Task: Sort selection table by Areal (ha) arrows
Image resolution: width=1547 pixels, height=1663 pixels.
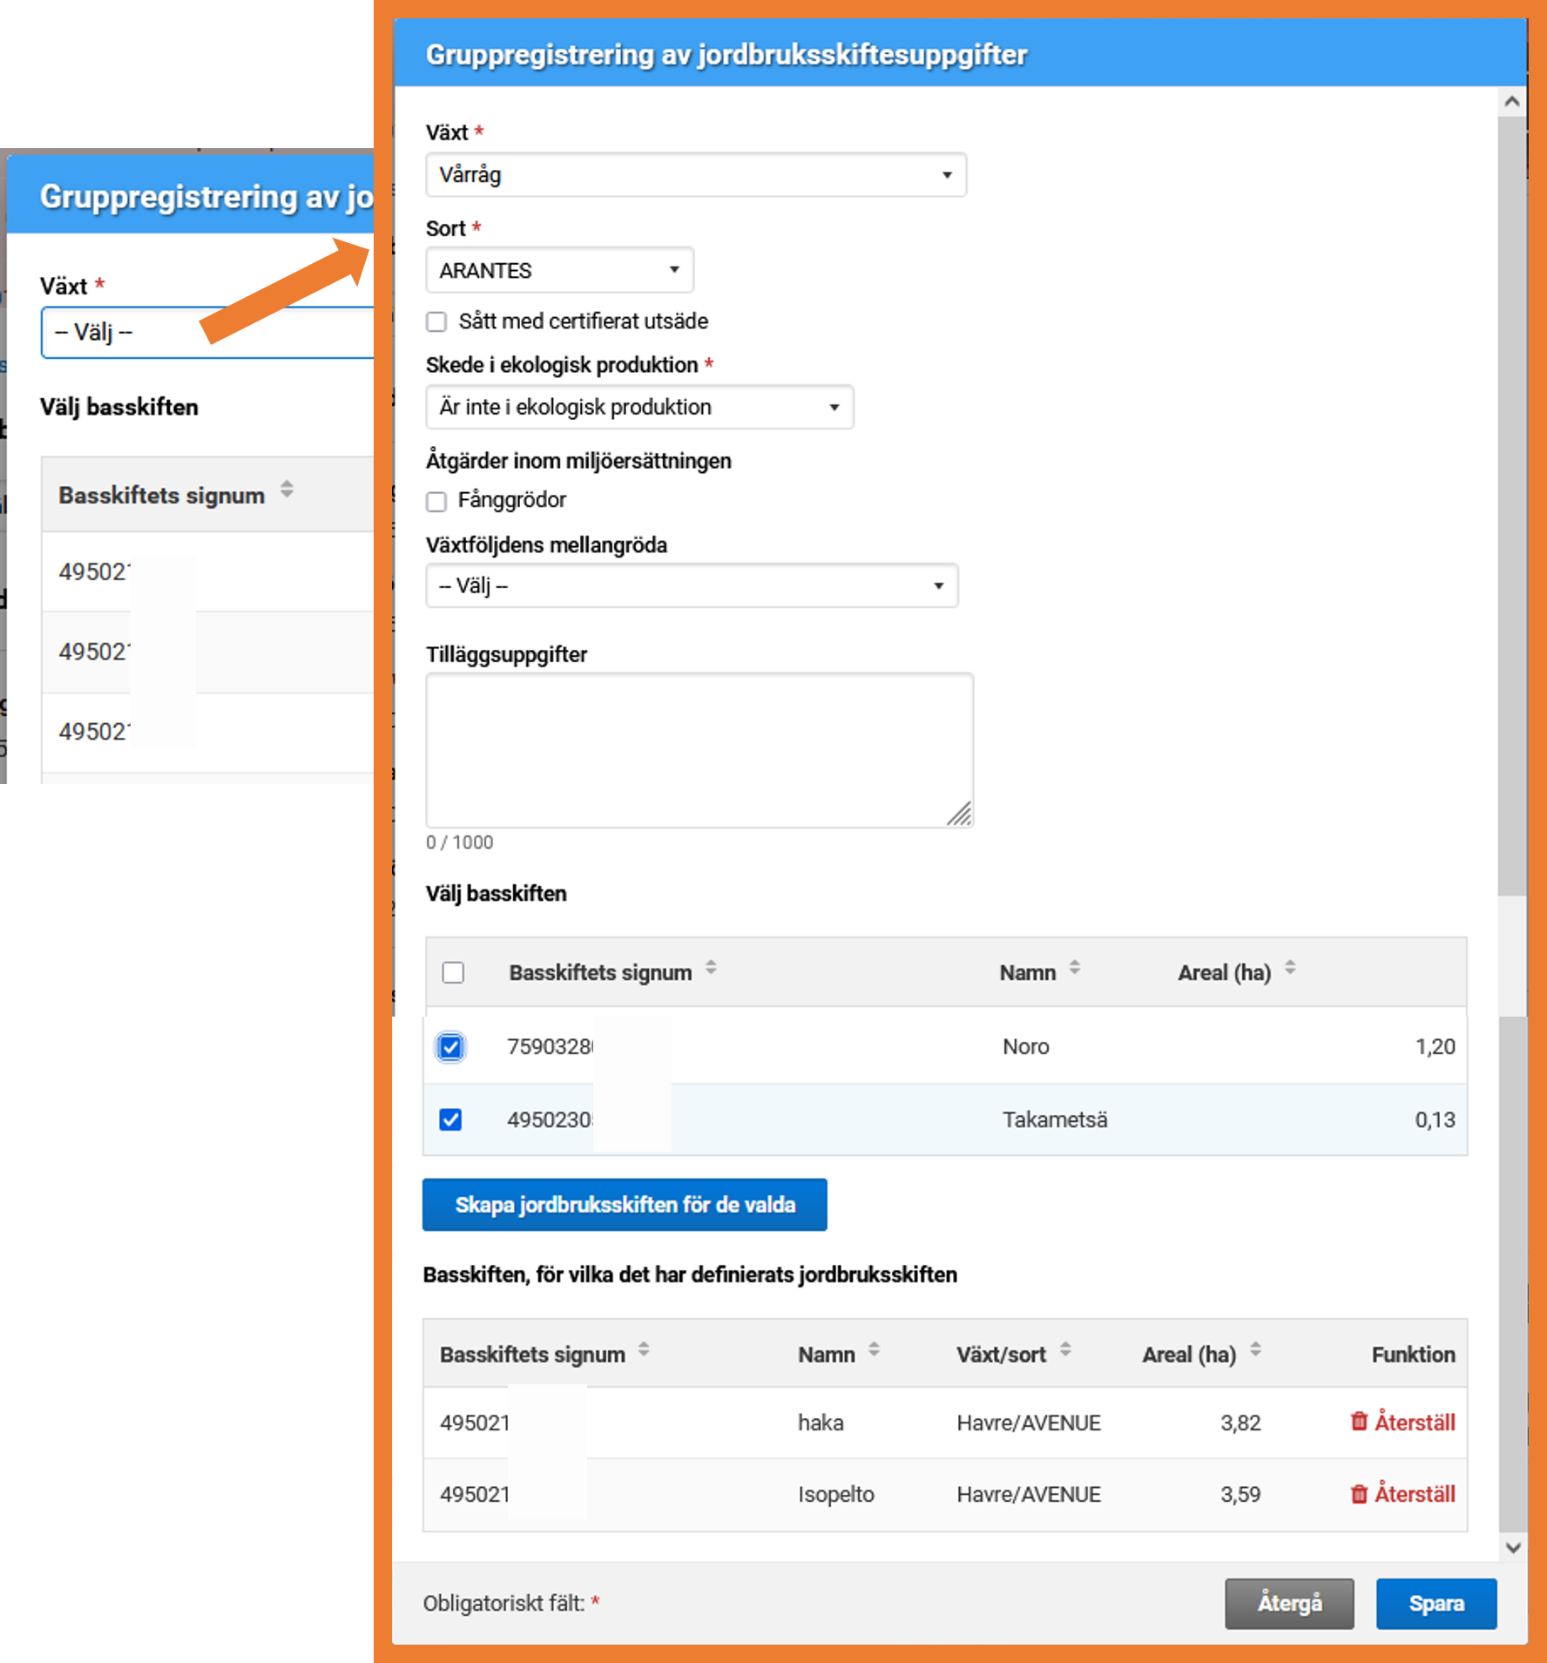Action: coord(1290,968)
